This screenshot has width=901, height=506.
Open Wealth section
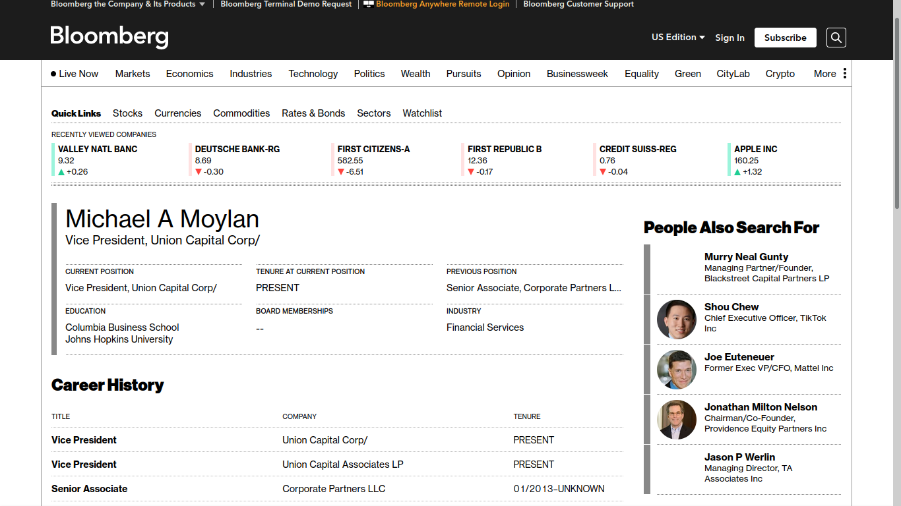(x=416, y=74)
